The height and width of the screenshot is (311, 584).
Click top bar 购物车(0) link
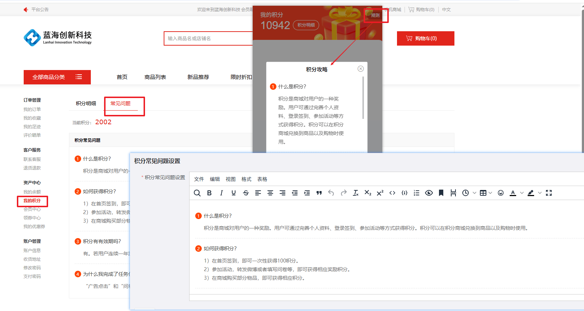(421, 10)
